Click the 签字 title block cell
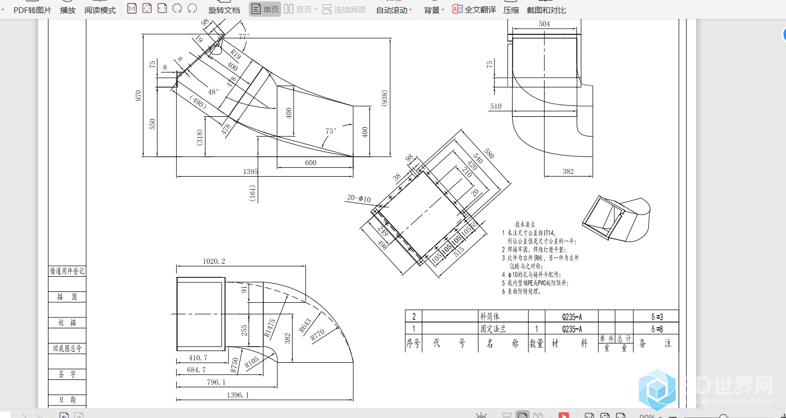Image resolution: width=786 pixels, height=418 pixels. coord(67,374)
